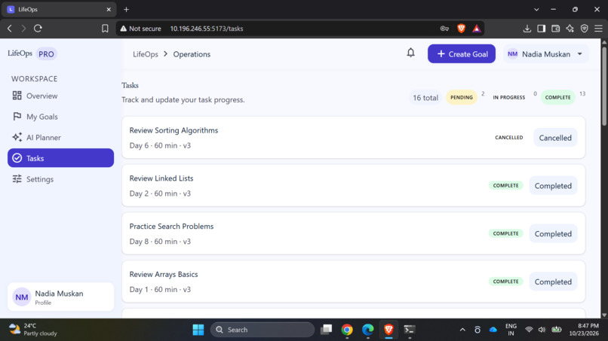
Task: Click the COMPLETE status badge in the summary
Action: coord(557,98)
